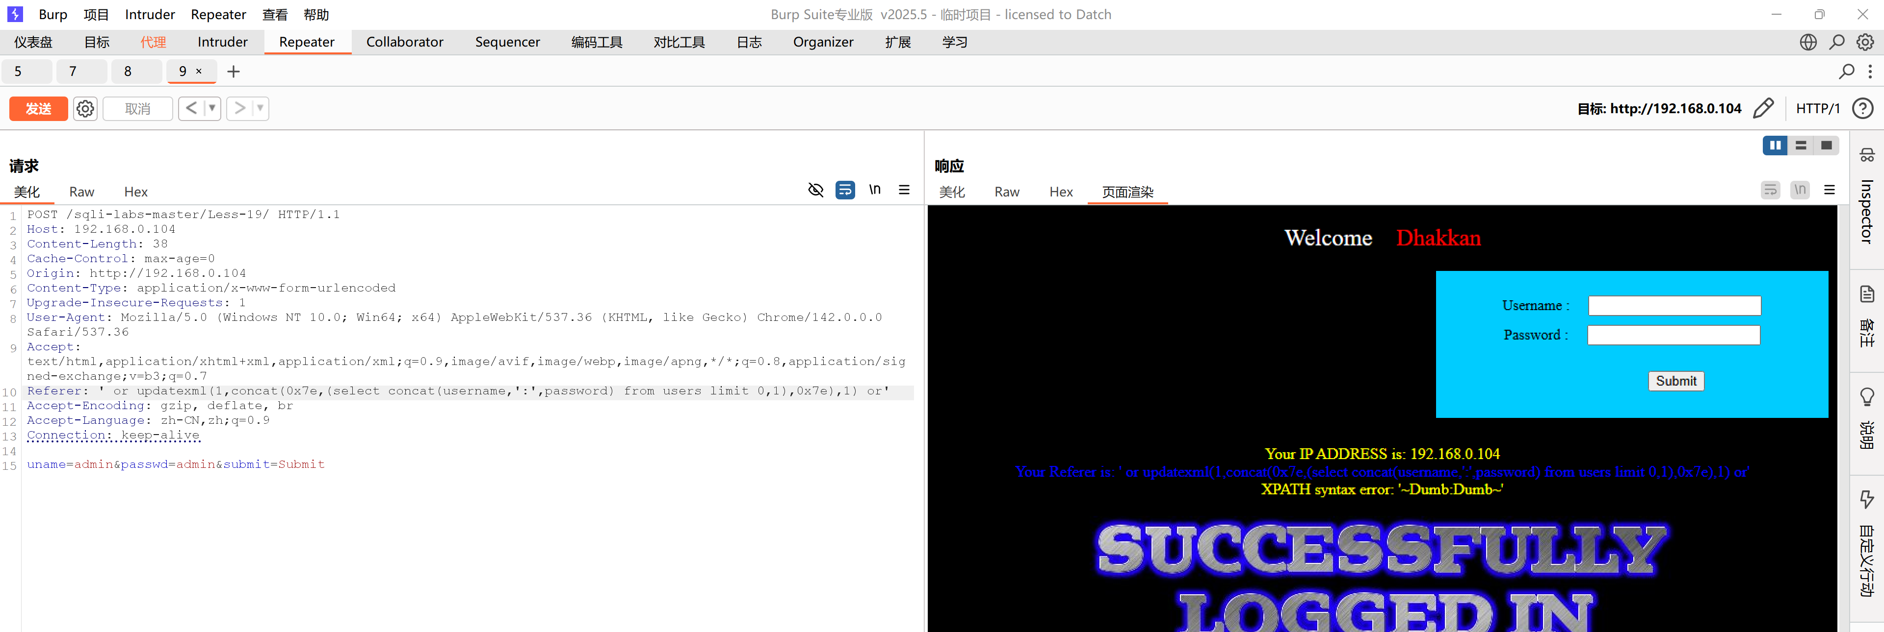
Task: Click the Username input field
Action: point(1674,305)
